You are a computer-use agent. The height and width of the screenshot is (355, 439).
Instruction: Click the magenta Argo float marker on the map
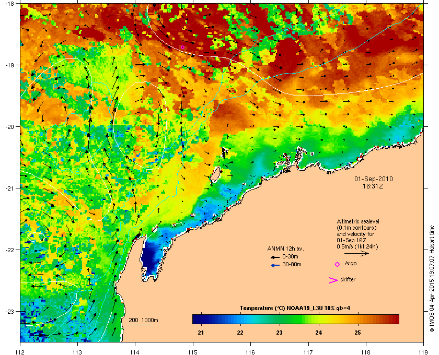click(x=182, y=48)
